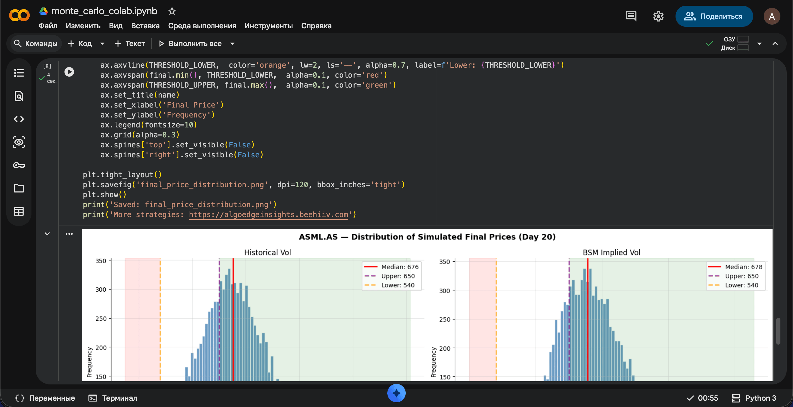Open the secrets key icon panel

[19, 165]
